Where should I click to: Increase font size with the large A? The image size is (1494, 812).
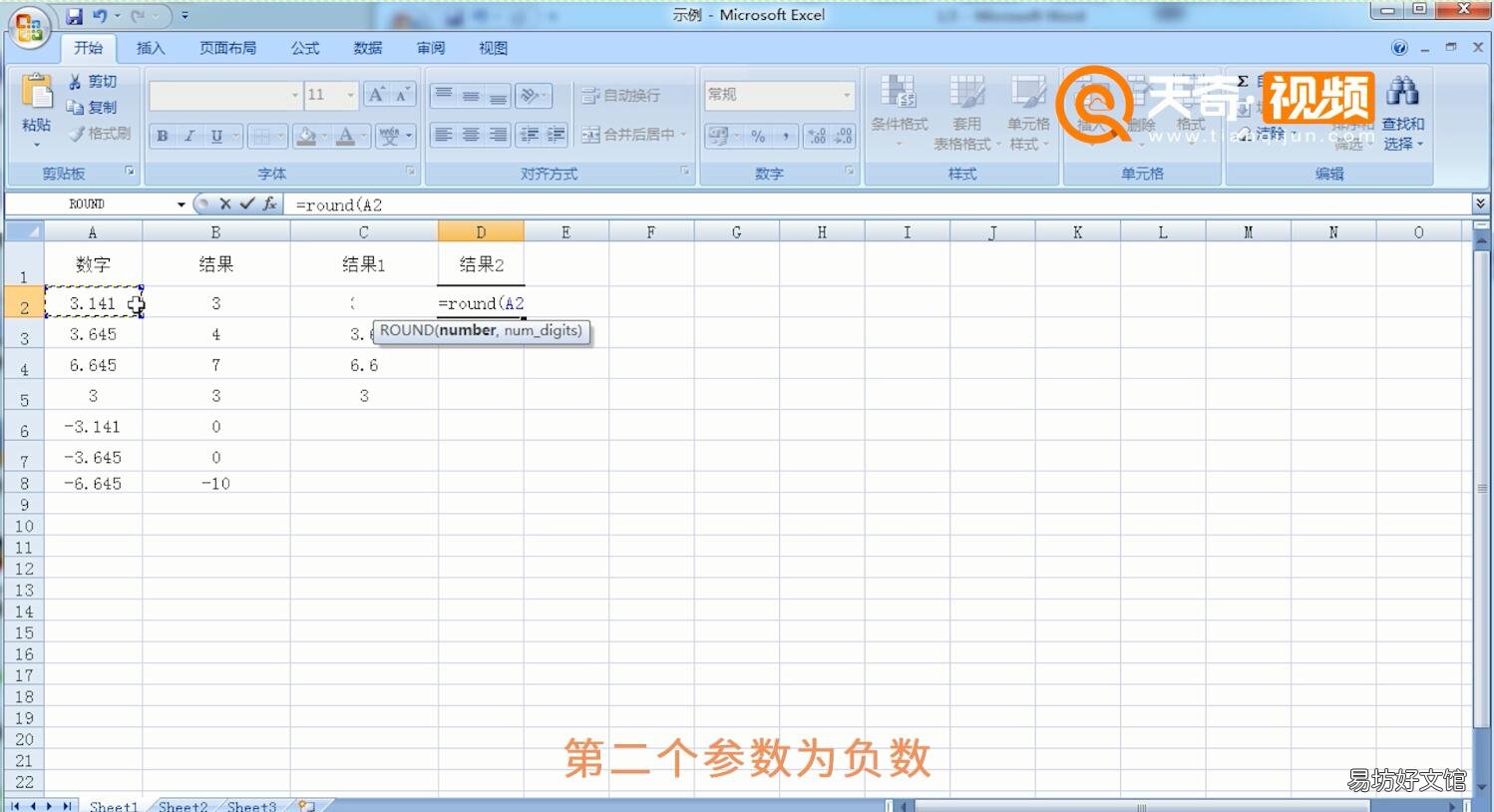[376, 95]
